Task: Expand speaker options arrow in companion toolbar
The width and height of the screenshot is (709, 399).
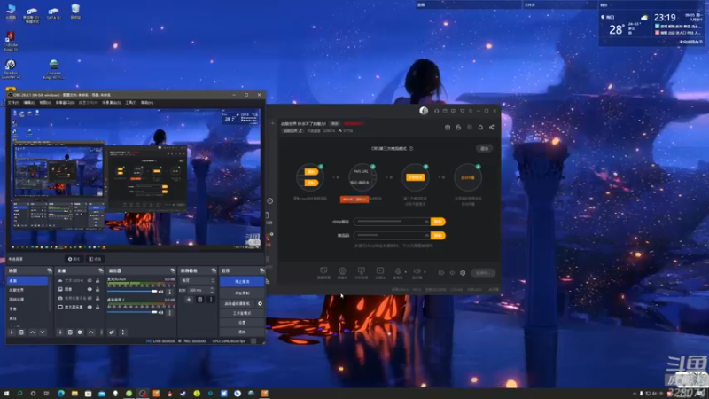Action: 425,272
